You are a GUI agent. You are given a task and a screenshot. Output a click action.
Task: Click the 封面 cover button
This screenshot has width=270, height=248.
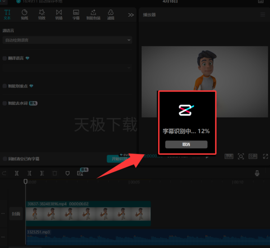(16, 214)
